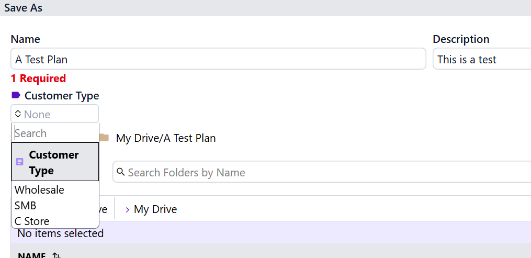Image resolution: width=531 pixels, height=258 pixels.
Task: Click the magnifier icon in folder search
Action: tap(121, 172)
